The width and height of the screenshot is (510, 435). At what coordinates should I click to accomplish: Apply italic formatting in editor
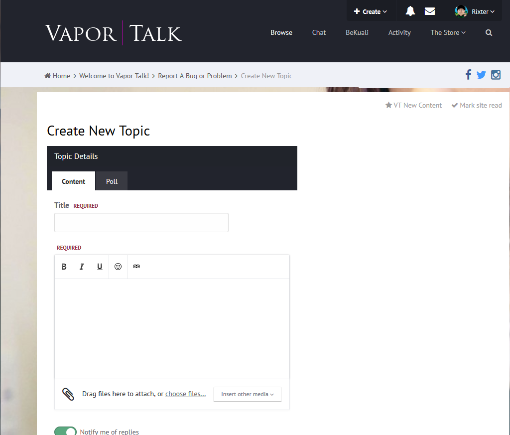click(82, 267)
